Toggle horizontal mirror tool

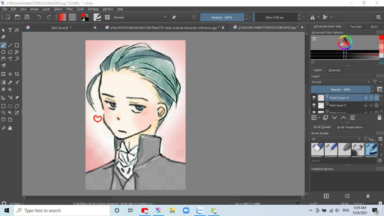coord(312,17)
